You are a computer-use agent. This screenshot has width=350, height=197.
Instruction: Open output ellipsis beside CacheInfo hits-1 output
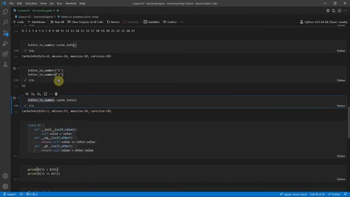coord(16,111)
